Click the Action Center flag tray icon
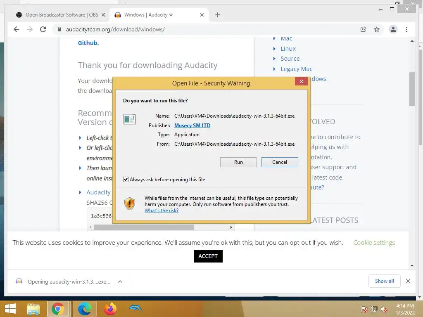 (364, 309)
